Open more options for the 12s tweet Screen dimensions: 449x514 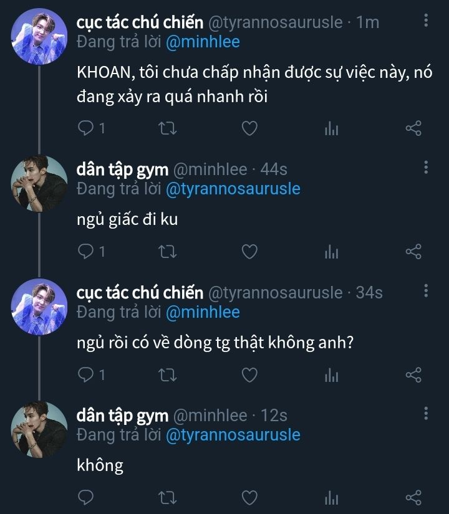(426, 413)
